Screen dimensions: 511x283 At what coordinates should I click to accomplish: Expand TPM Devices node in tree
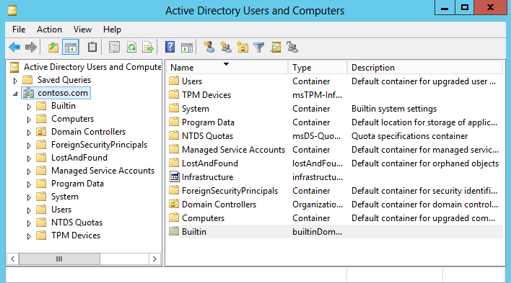[x=29, y=236]
